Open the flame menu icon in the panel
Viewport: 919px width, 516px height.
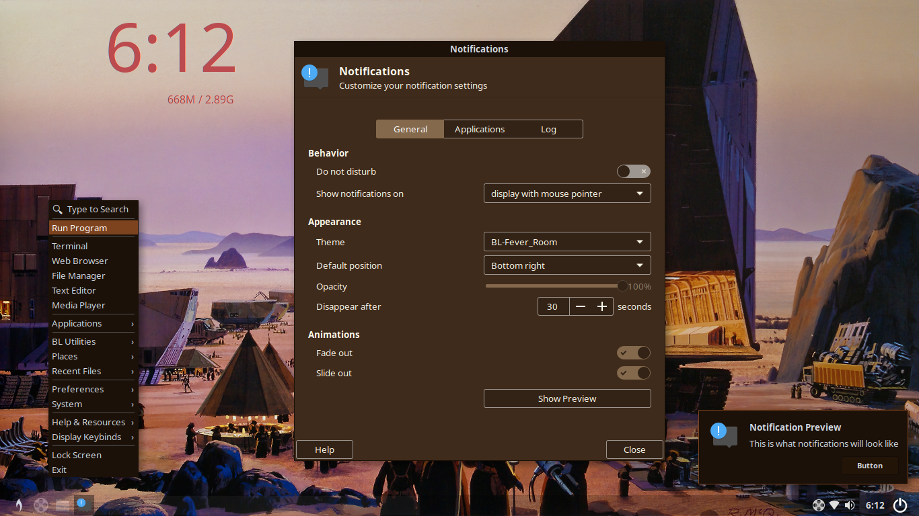pos(19,505)
